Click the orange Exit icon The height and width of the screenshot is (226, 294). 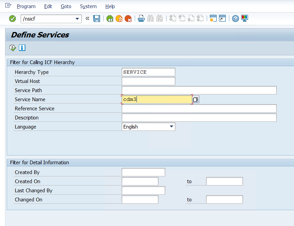tap(119, 19)
